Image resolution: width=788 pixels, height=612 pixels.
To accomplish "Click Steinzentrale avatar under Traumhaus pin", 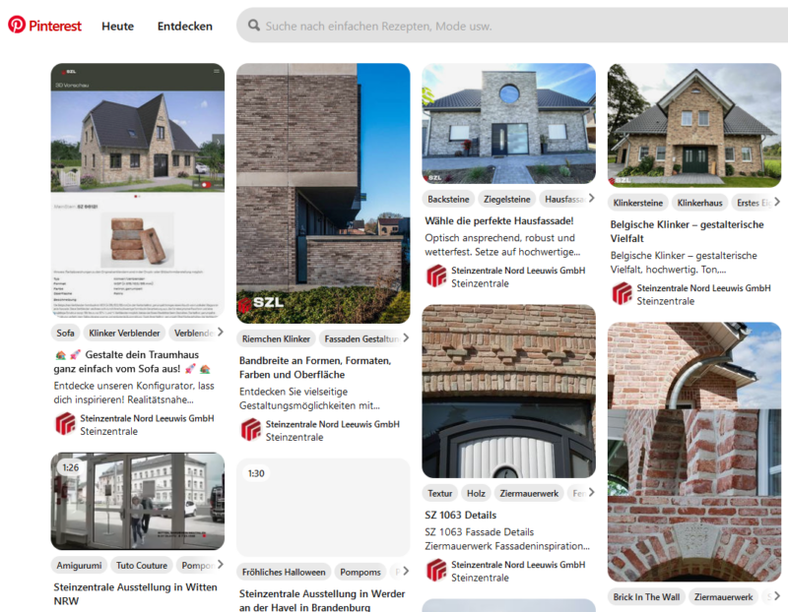I will tap(65, 424).
